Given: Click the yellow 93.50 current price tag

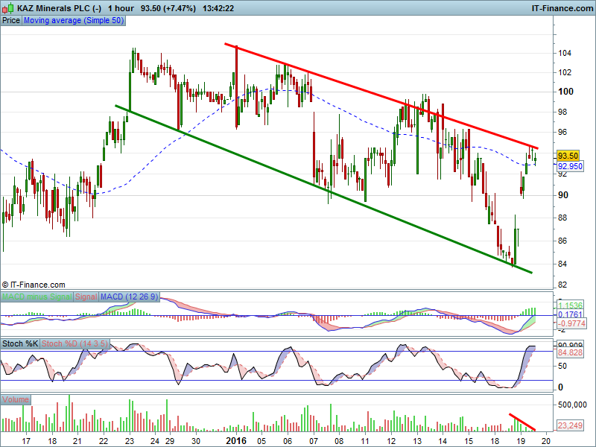Looking at the screenshot, I should click(568, 156).
